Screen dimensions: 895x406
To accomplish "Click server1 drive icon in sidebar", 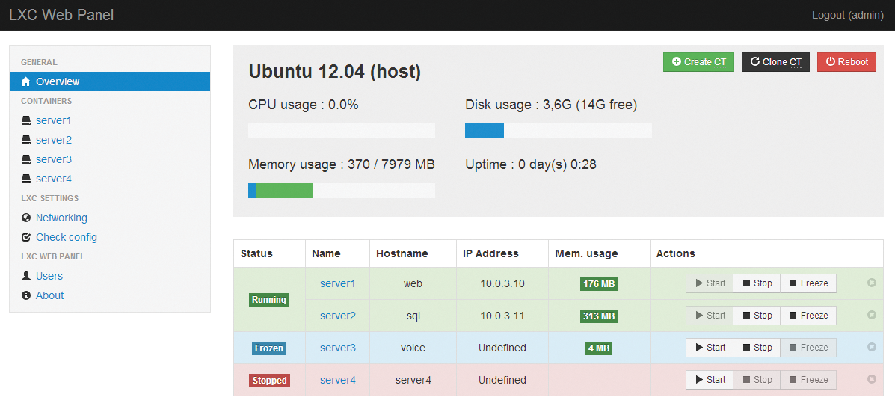I will tap(26, 120).
